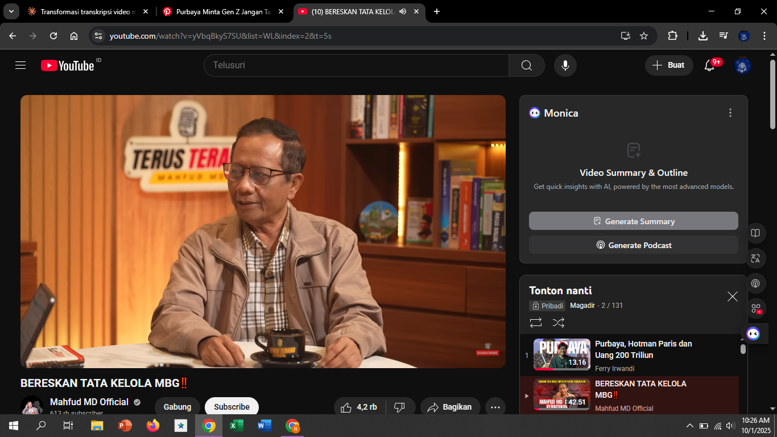Dislike the video with thumbs down
This screenshot has height=437, width=777.
[399, 407]
